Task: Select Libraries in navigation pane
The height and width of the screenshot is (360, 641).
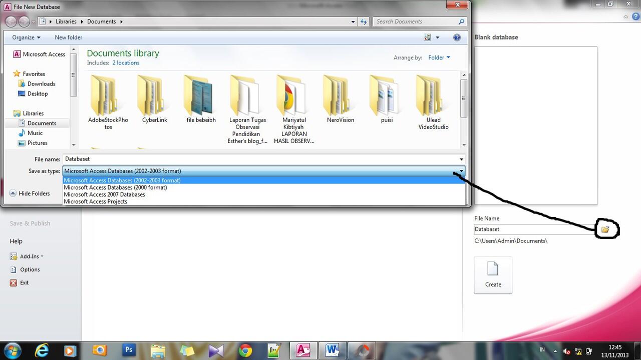Action: tap(29, 113)
